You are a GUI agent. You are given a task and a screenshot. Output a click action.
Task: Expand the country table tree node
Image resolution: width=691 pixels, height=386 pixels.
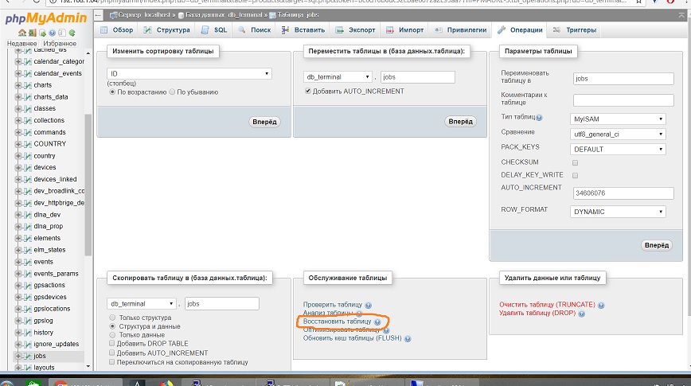tap(18, 156)
